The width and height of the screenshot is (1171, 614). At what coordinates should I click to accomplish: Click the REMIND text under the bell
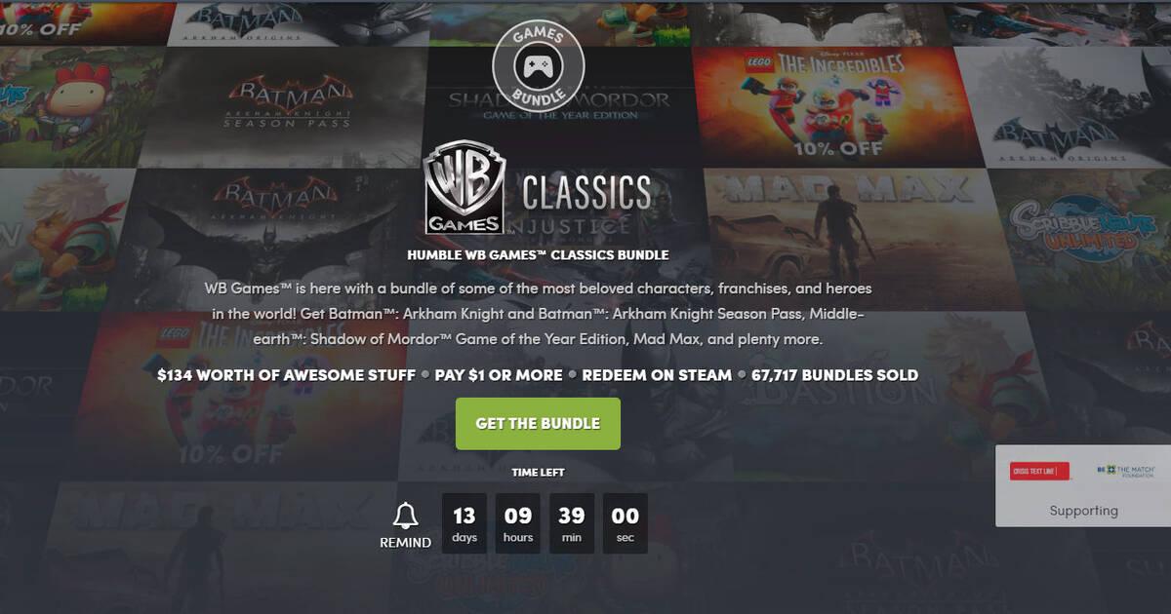pyautogui.click(x=405, y=543)
